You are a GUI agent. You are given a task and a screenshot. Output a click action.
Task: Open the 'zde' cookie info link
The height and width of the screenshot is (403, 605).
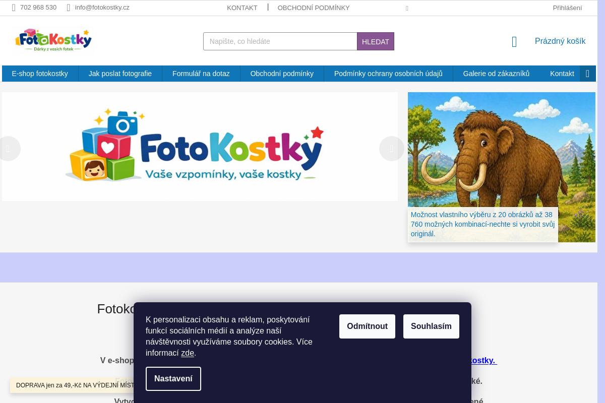pos(188,353)
